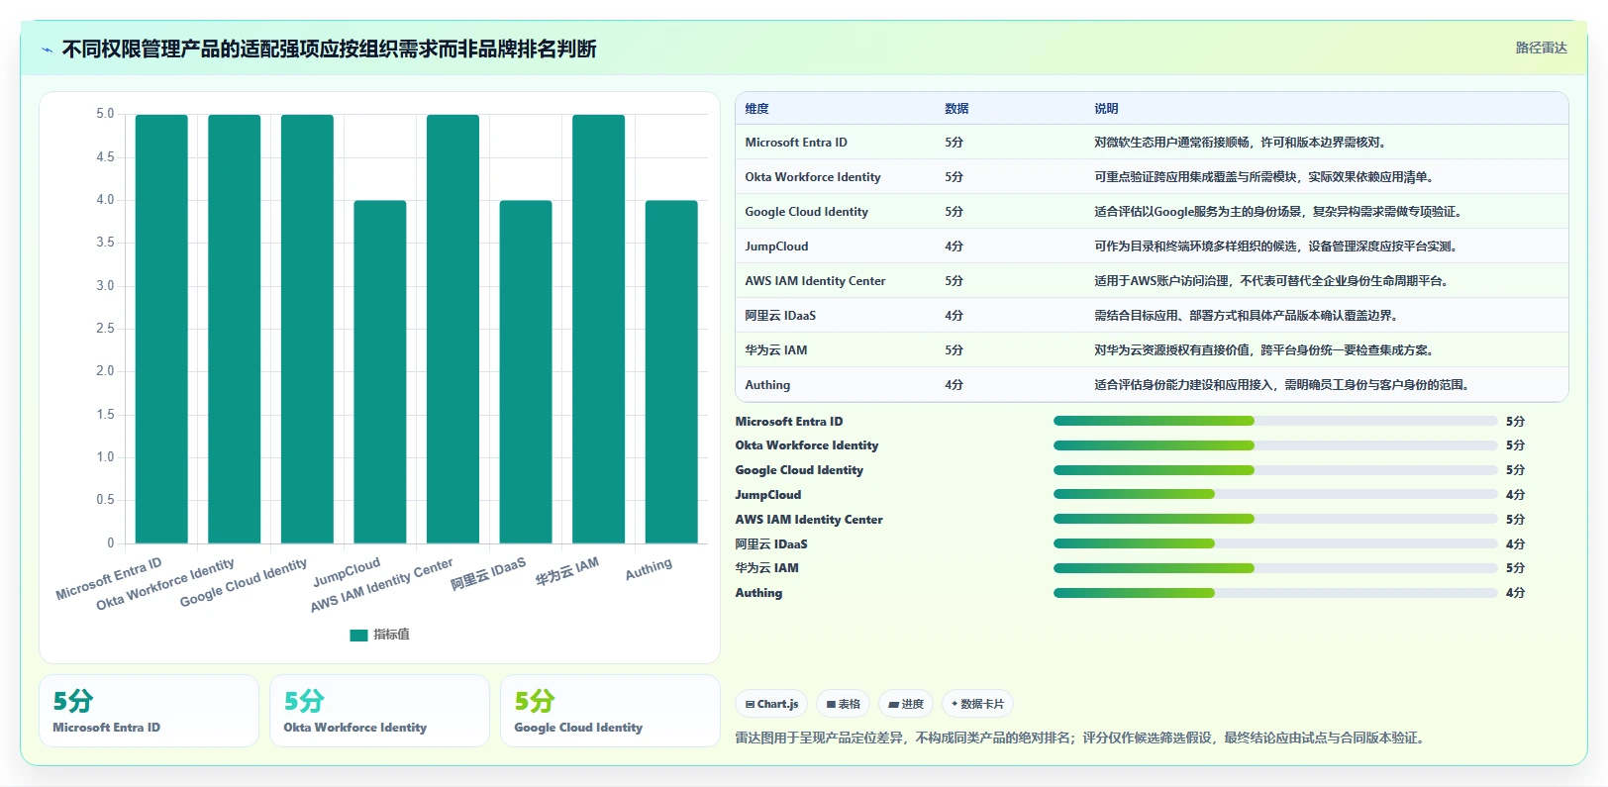Click the Authing chart bar

671,372
